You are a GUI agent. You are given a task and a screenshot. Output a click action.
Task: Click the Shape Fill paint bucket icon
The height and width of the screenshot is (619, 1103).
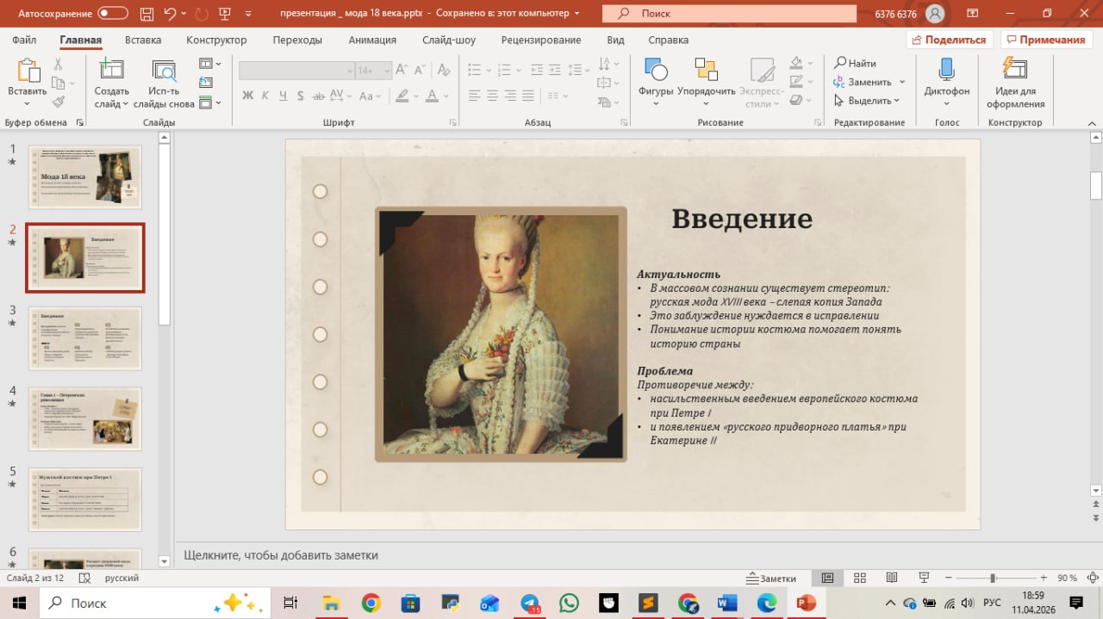click(x=795, y=64)
